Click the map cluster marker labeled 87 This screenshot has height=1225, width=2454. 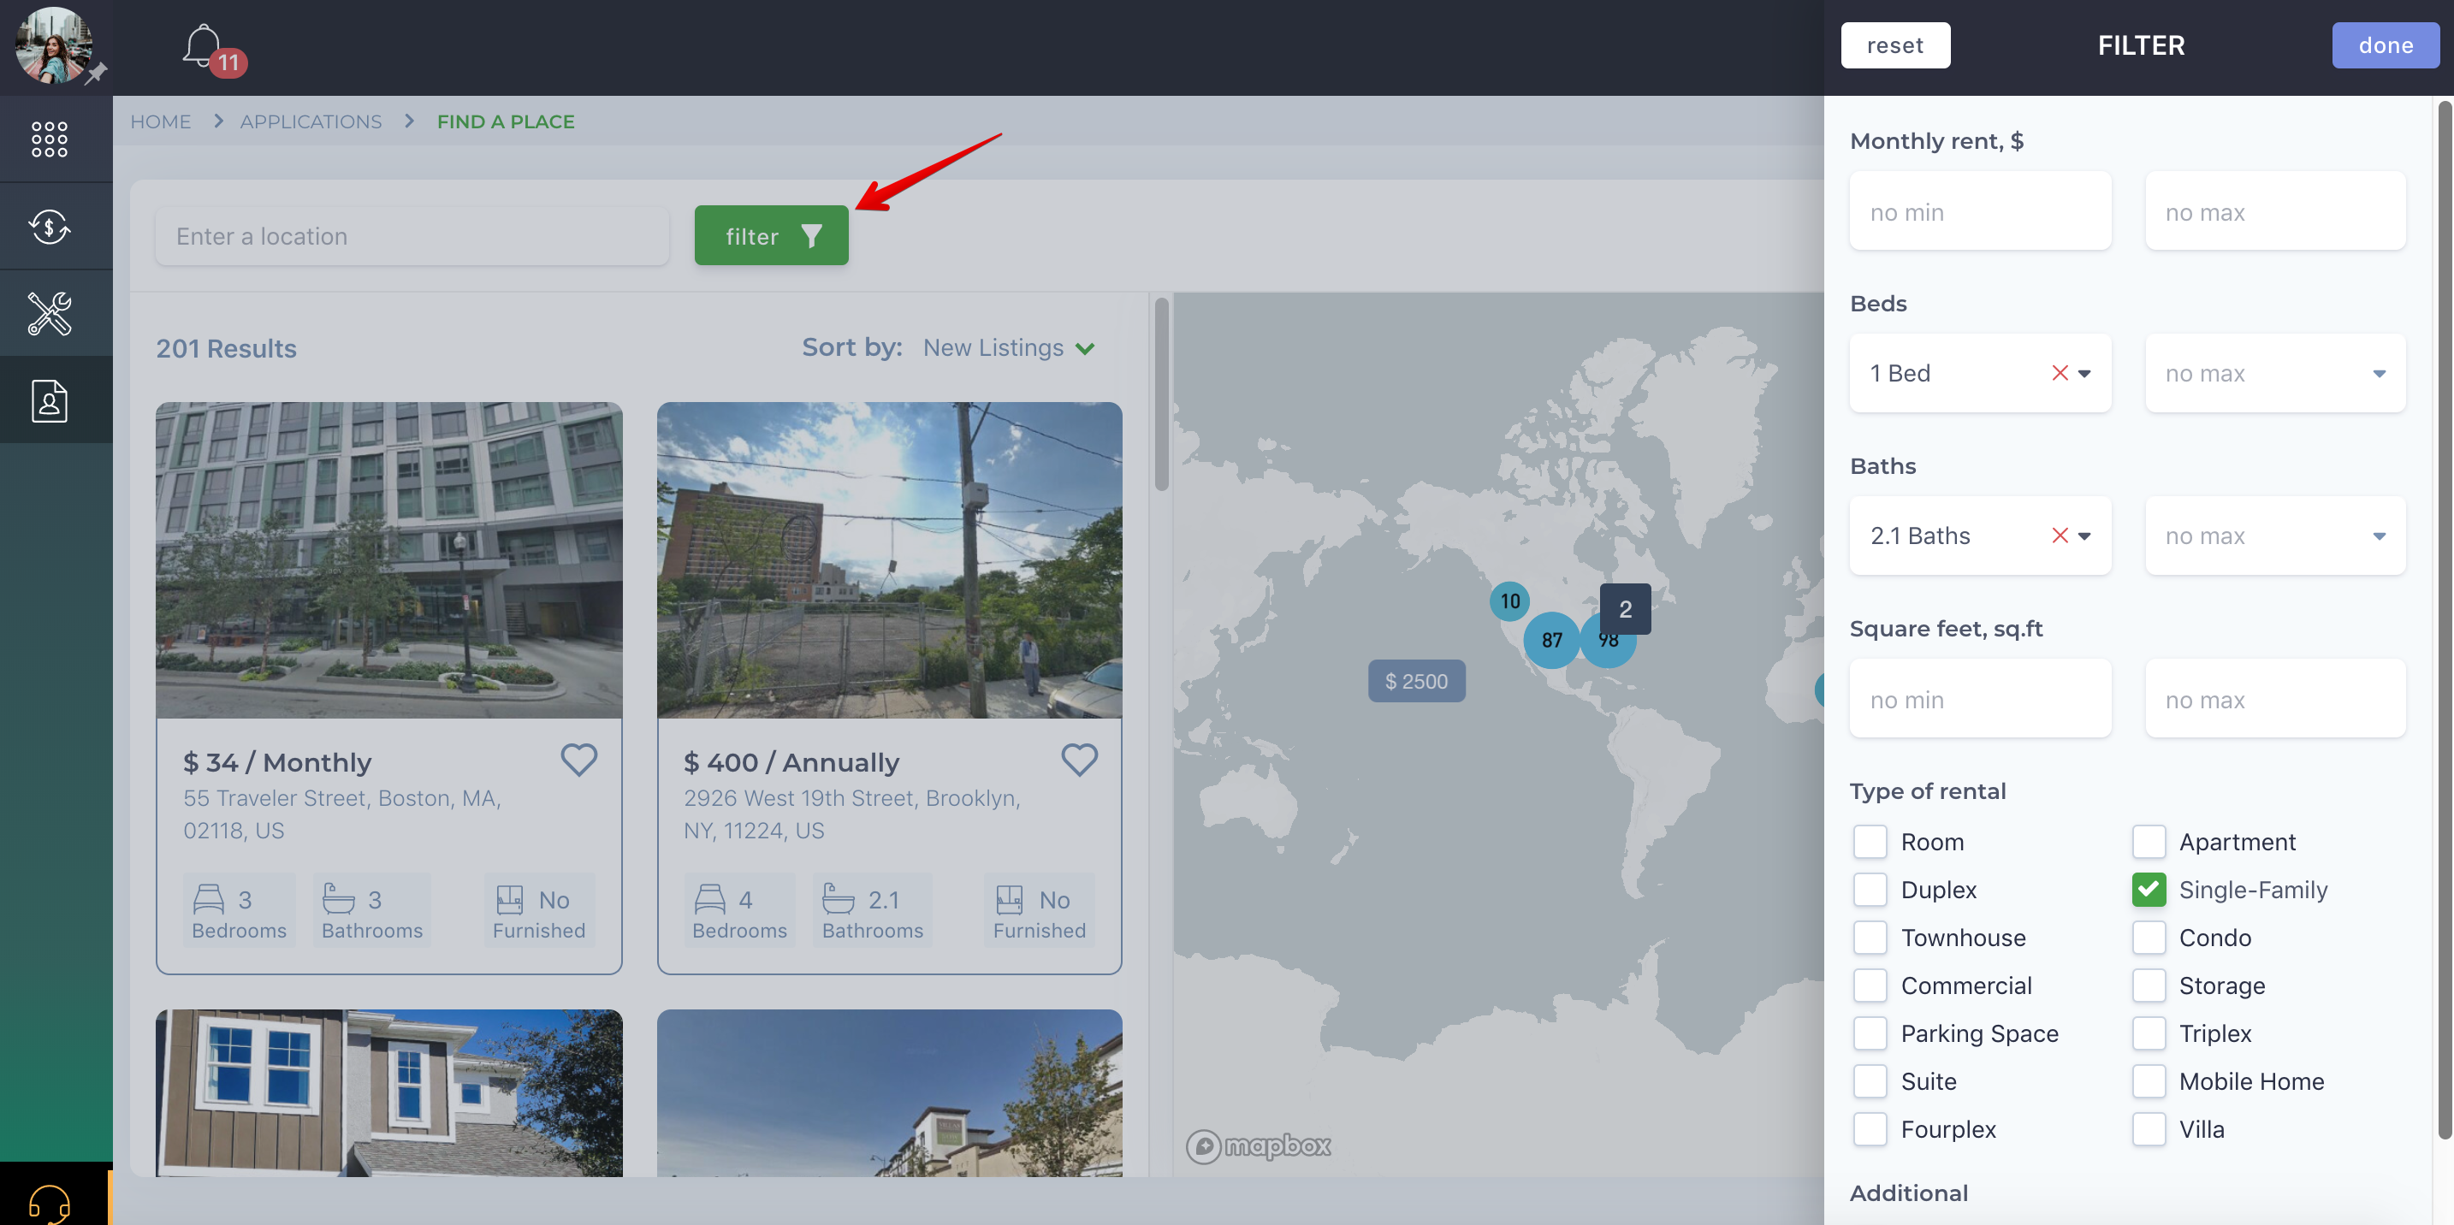[1552, 640]
